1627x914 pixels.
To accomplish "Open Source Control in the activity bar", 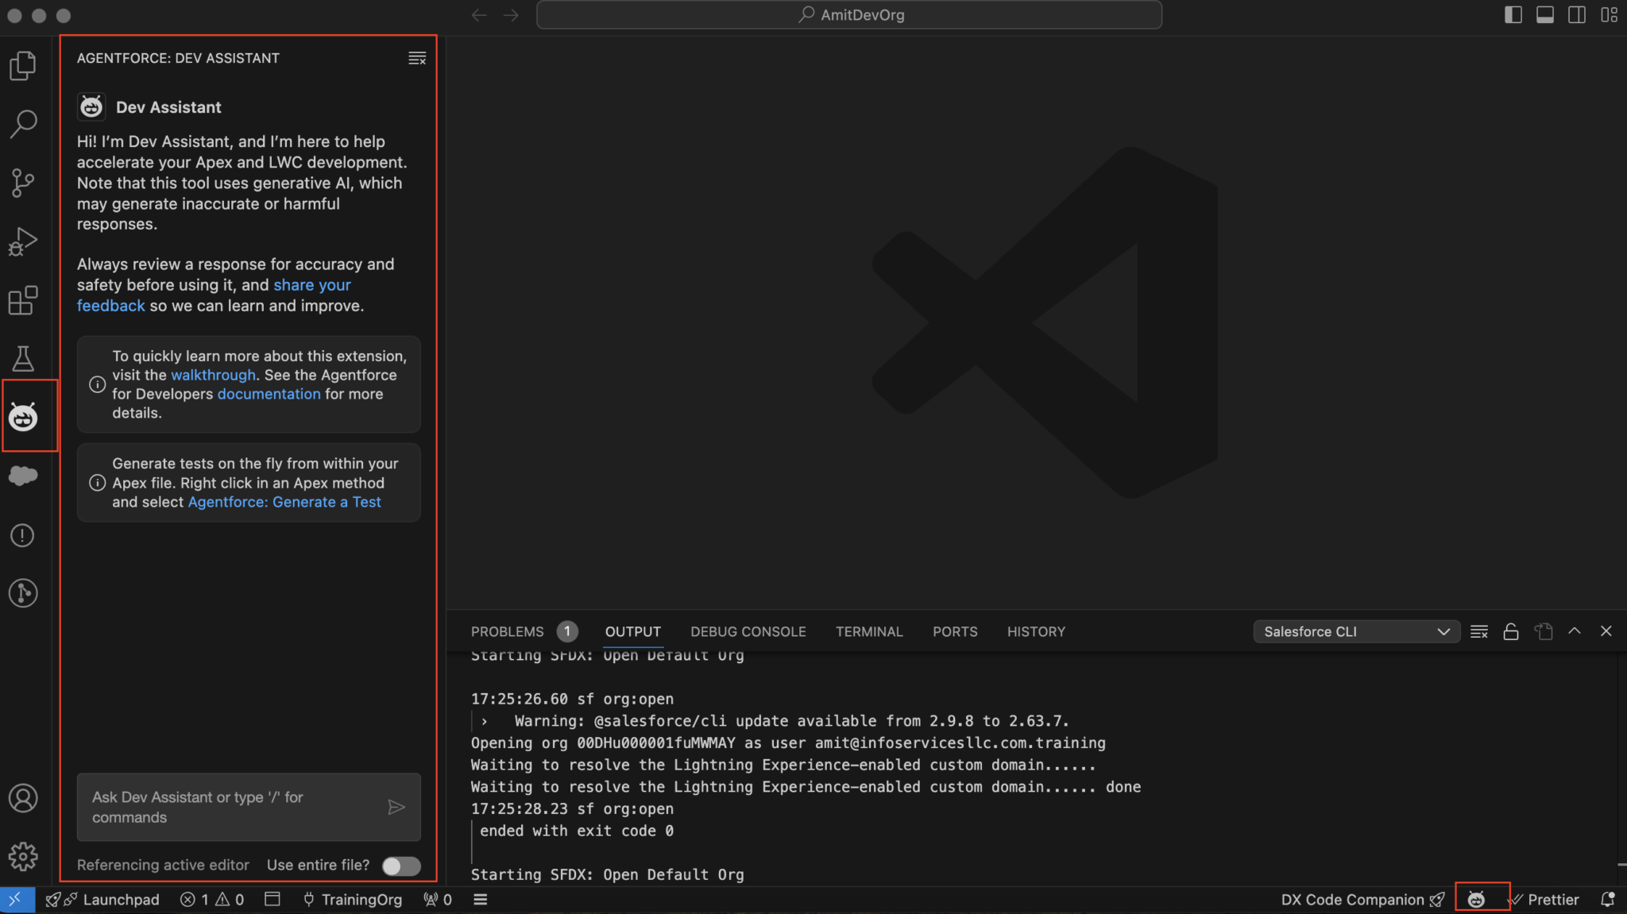I will coord(23,183).
